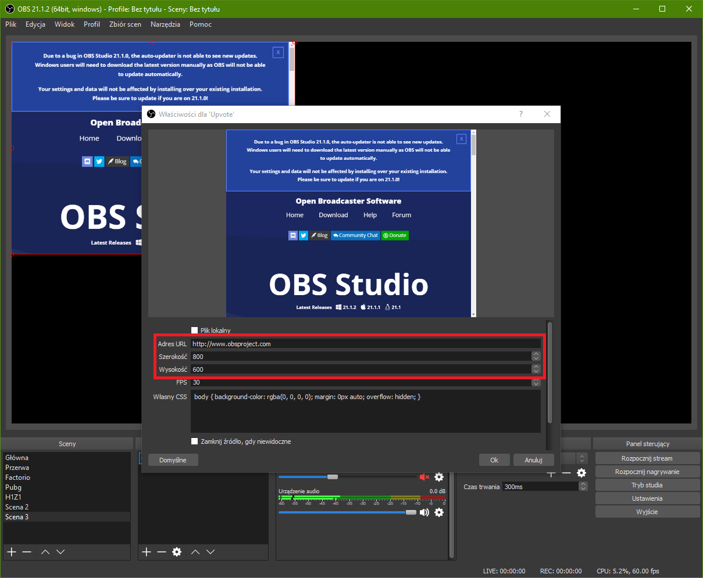Image resolution: width=703 pixels, height=578 pixels.
Task: Click the Domyślne button
Action: (173, 460)
